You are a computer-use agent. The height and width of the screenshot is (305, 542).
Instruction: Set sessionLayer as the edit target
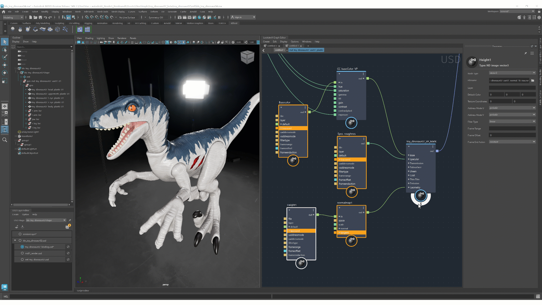click(20, 234)
